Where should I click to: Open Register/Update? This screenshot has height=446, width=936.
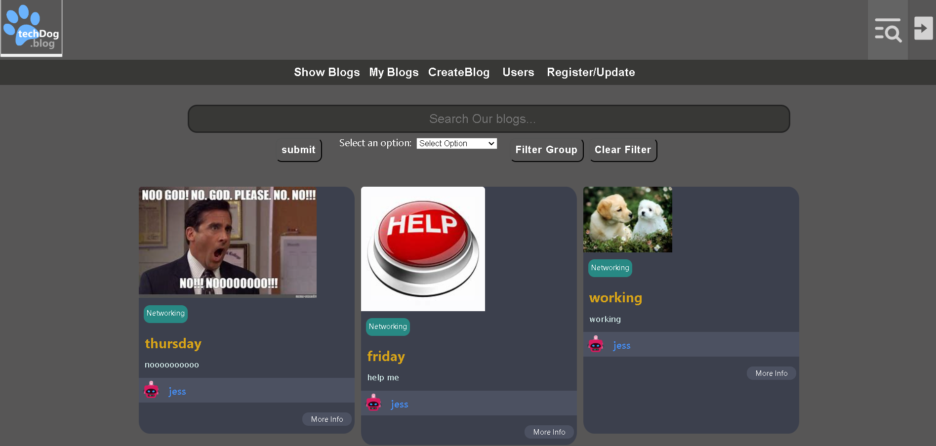click(x=591, y=72)
